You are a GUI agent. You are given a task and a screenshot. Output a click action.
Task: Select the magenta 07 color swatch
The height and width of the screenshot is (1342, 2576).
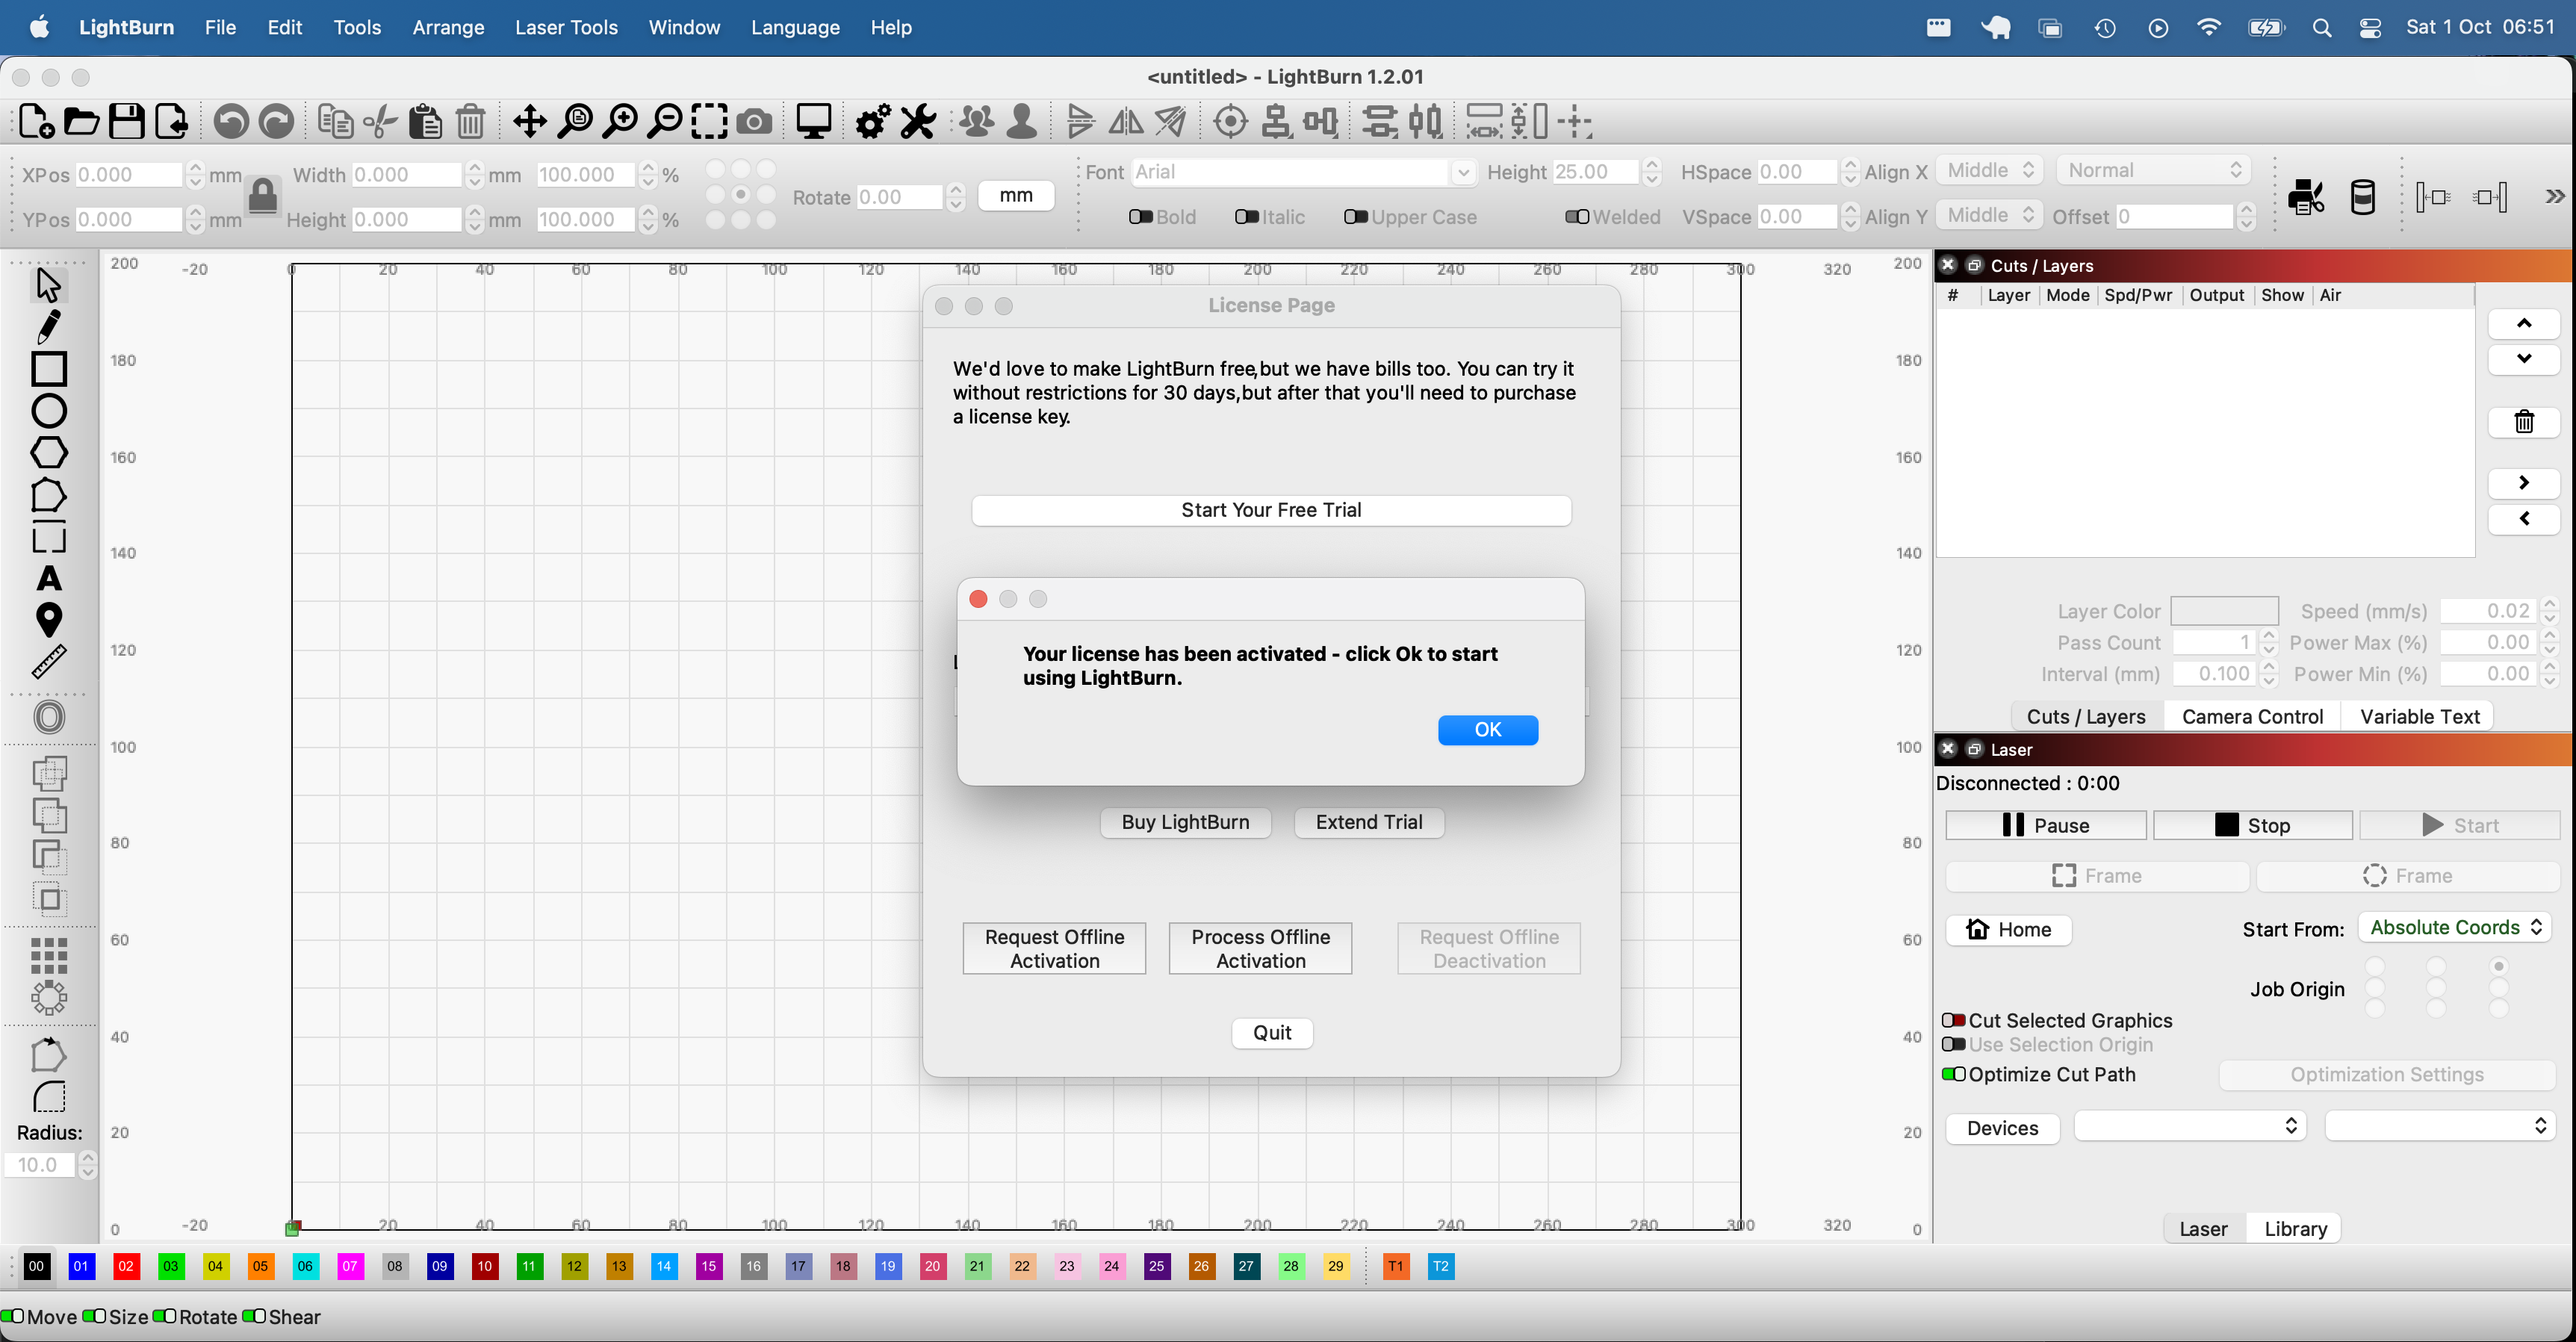click(x=350, y=1266)
